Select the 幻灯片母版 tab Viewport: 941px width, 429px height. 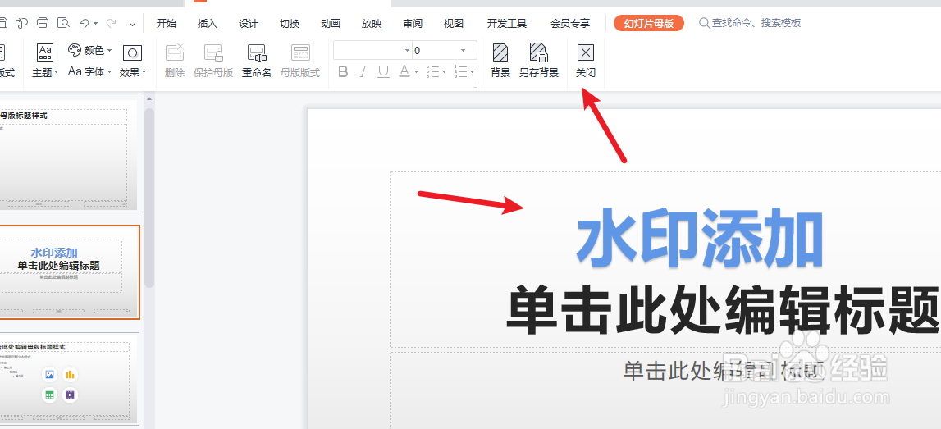649,24
